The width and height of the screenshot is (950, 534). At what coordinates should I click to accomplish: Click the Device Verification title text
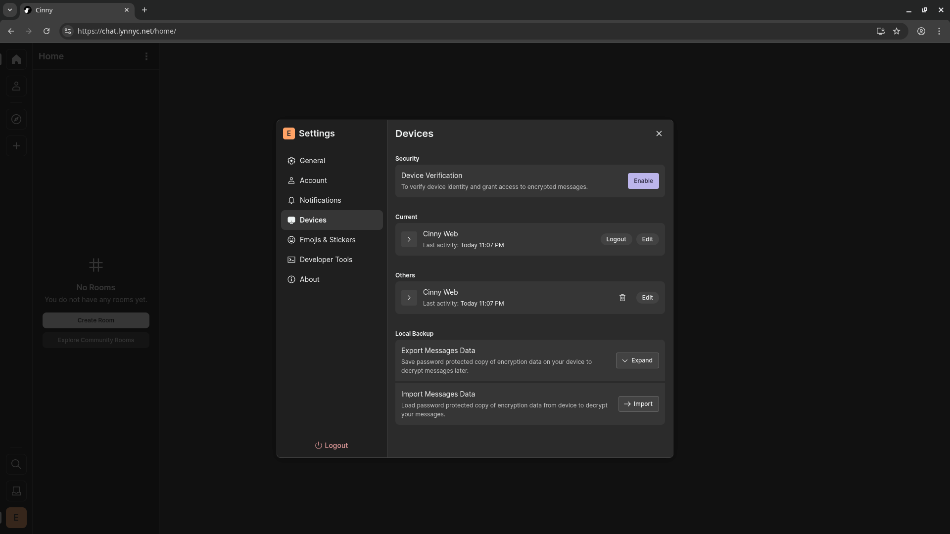click(431, 176)
